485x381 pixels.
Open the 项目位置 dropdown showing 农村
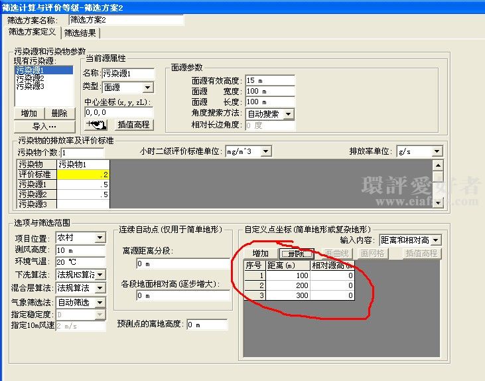(x=100, y=238)
